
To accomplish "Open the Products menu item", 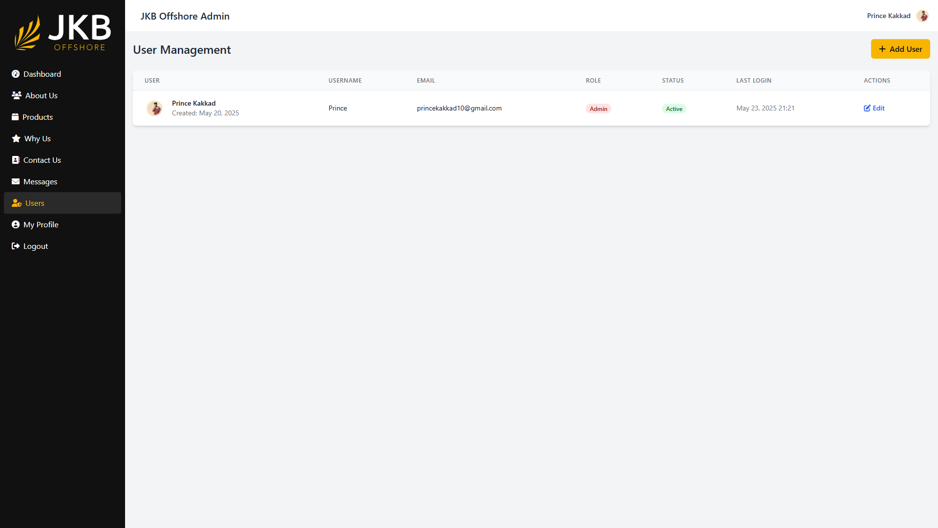I will coord(38,117).
